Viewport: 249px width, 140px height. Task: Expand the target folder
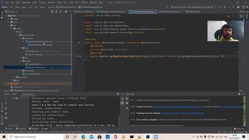coord(8,84)
